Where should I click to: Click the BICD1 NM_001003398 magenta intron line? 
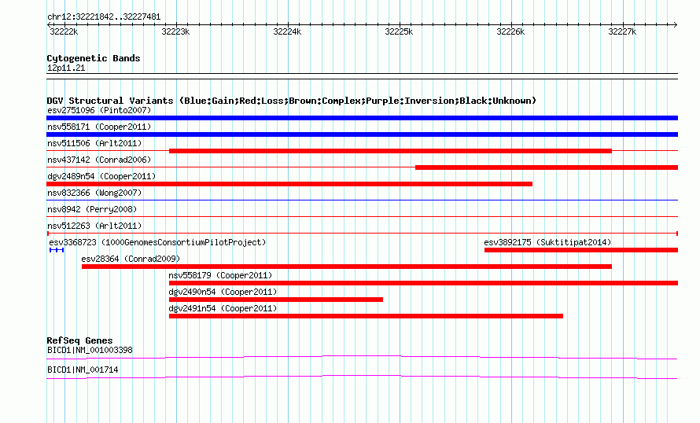click(x=362, y=357)
